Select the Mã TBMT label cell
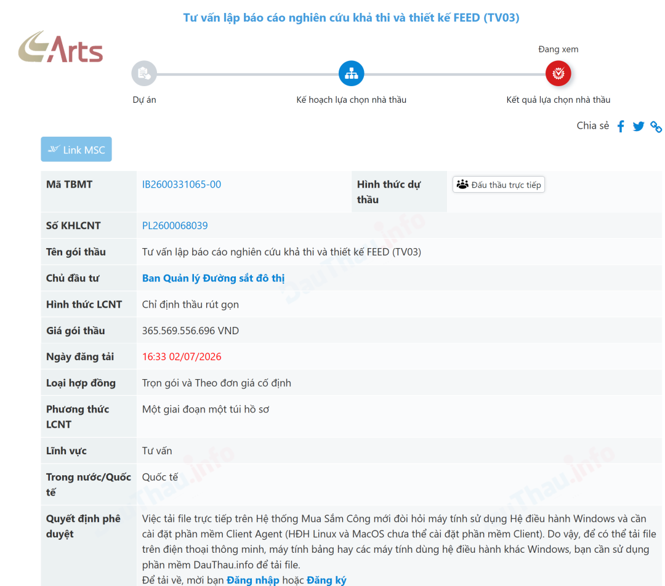The image size is (665, 586). (x=89, y=191)
